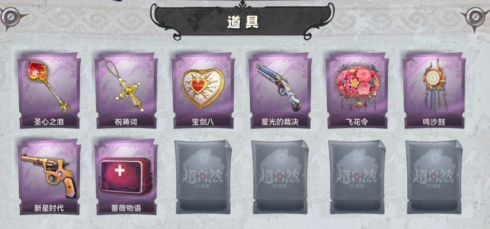Open the second locked gray 超自然 card
The image size is (490, 229).
280,177
